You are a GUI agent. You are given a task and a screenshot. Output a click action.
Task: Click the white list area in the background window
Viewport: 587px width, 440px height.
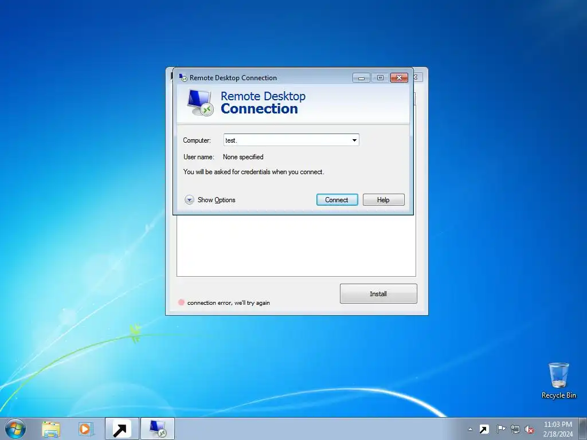click(x=296, y=246)
